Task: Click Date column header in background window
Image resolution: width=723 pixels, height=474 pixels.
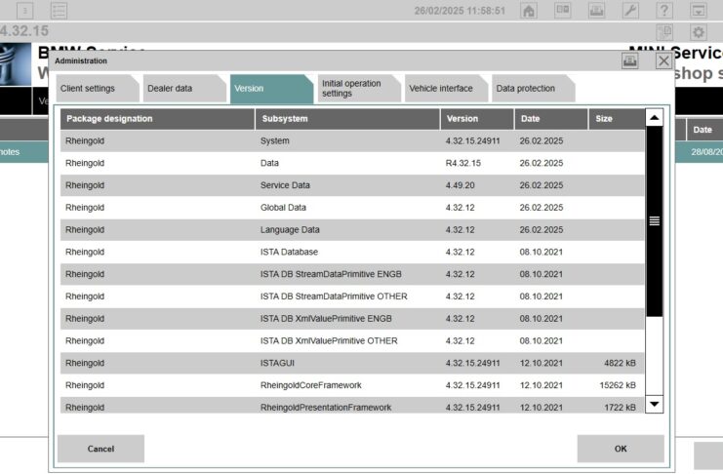Action: [704, 130]
